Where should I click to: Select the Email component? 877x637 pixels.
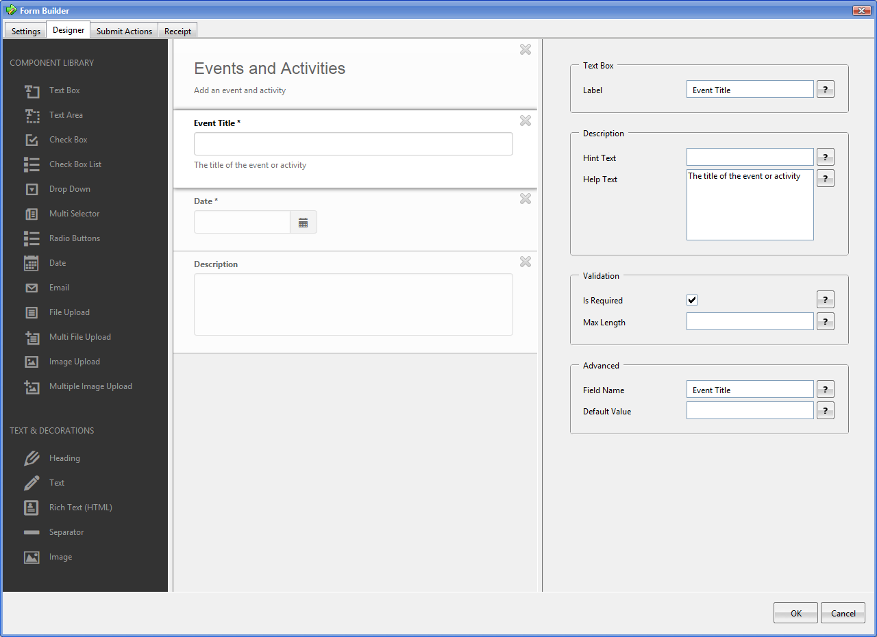tap(59, 287)
